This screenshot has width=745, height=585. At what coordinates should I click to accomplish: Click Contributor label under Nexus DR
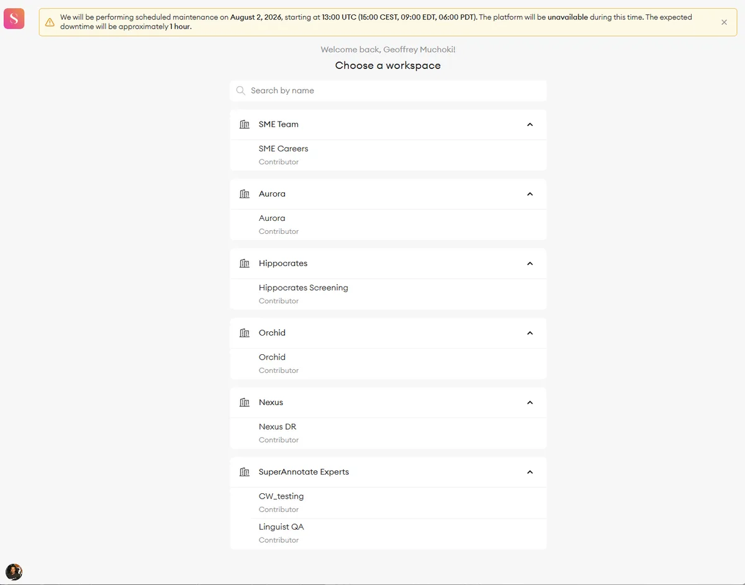click(x=279, y=440)
